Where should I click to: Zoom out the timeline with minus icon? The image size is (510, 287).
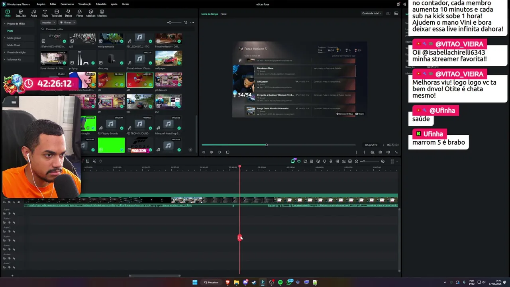(x=357, y=161)
